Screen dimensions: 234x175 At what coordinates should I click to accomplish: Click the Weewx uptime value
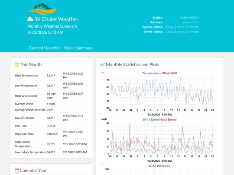182,27
